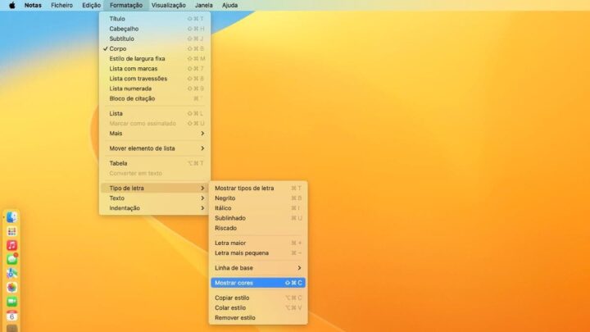Choose Estilo de largura fixa

(155, 59)
